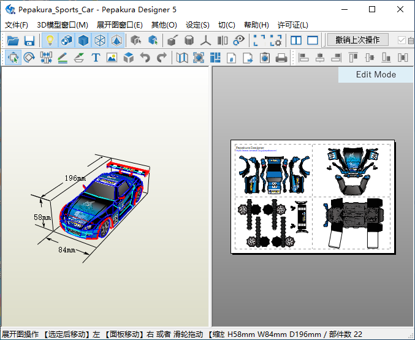This screenshot has height=340, width=415.
Task: Click the page export arrow icon
Action: click(248, 58)
